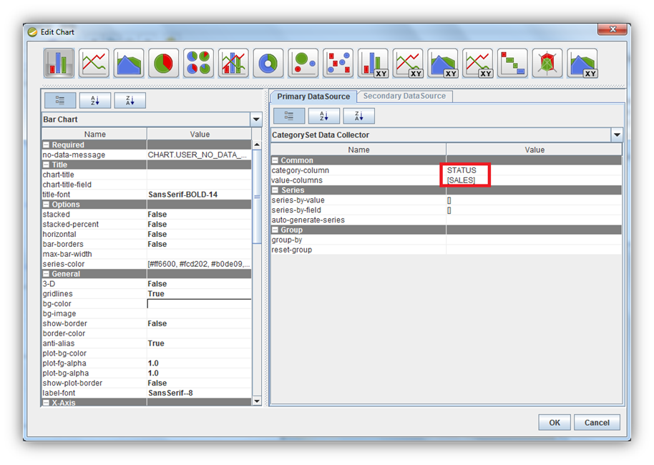Select the Line chart type icon
This screenshot has width=654, height=465.
tap(94, 63)
